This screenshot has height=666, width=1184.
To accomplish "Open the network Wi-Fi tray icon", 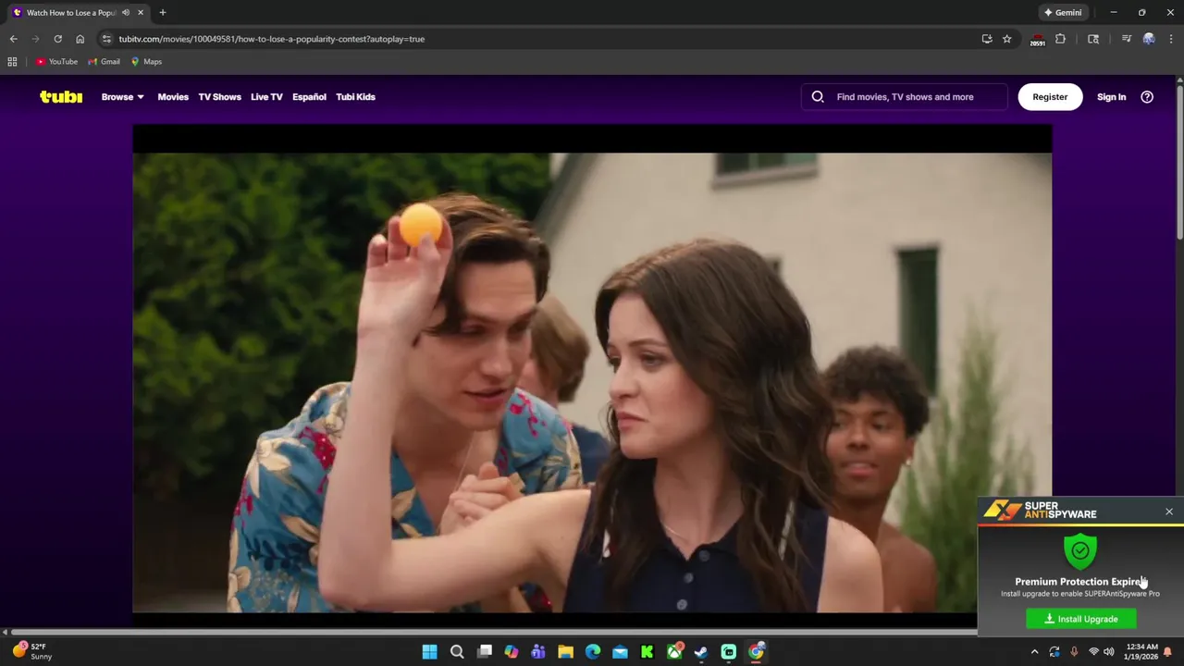I will pyautogui.click(x=1093, y=652).
